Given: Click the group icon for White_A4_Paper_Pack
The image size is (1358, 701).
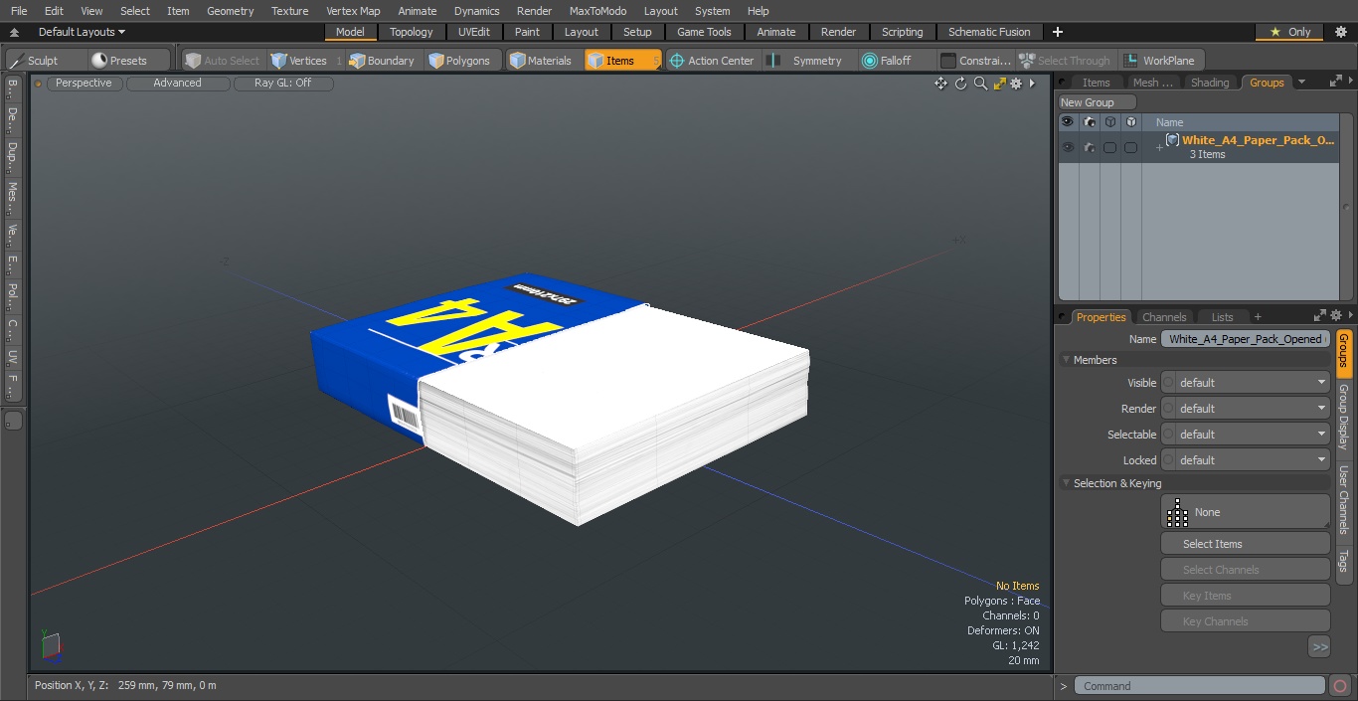Looking at the screenshot, I should coord(1172,140).
